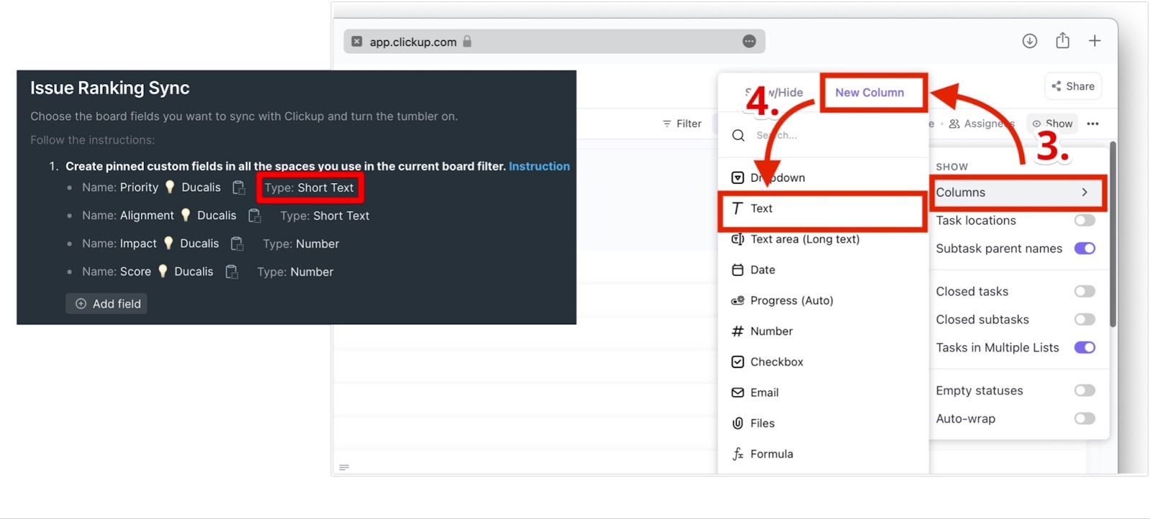Switch to the Show/Hide tab
The image size is (1150, 519).
pyautogui.click(x=774, y=93)
